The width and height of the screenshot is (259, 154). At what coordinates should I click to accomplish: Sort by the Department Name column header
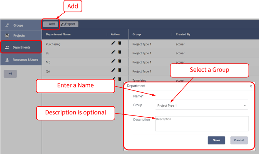pyautogui.click(x=58, y=35)
